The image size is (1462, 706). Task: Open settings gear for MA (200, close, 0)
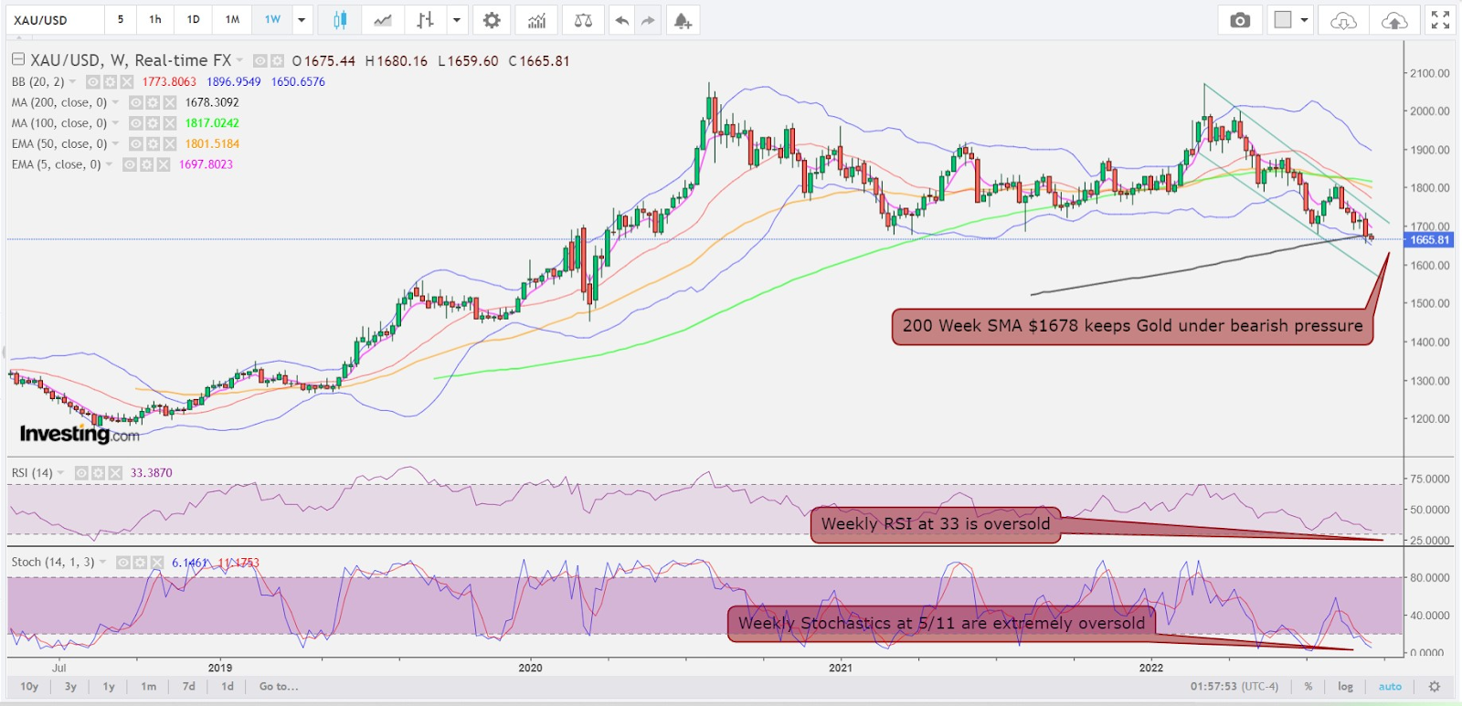click(x=153, y=102)
